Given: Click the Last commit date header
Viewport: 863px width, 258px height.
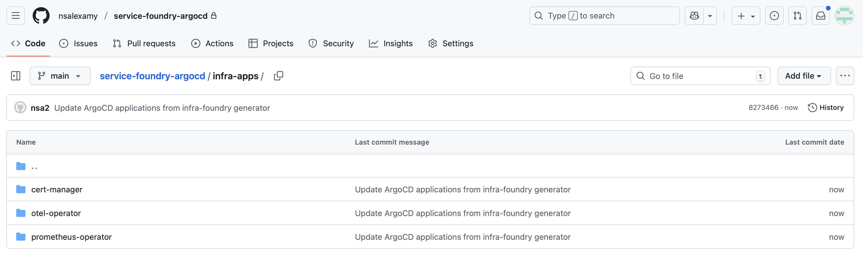Looking at the screenshot, I should tap(814, 142).
